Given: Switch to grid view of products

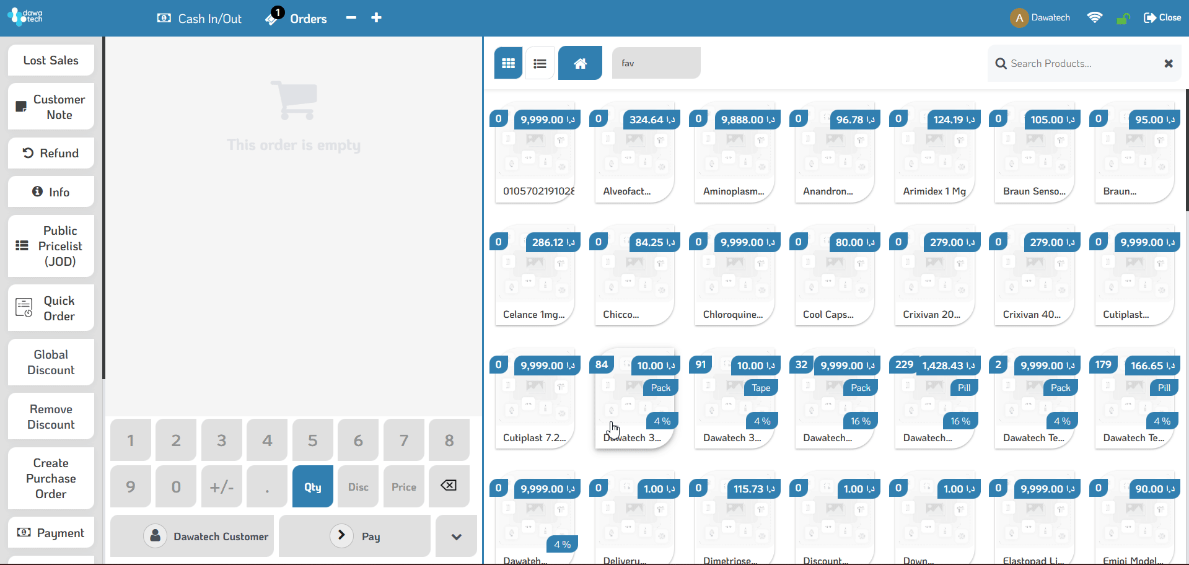Looking at the screenshot, I should tap(508, 63).
